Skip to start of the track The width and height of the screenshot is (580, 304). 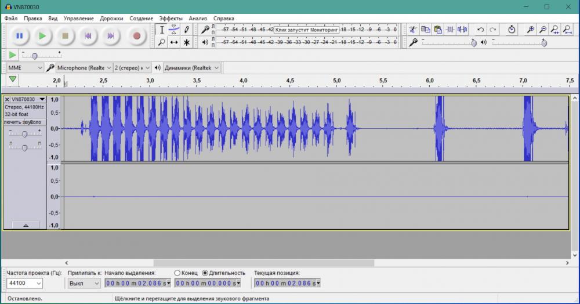coord(88,36)
